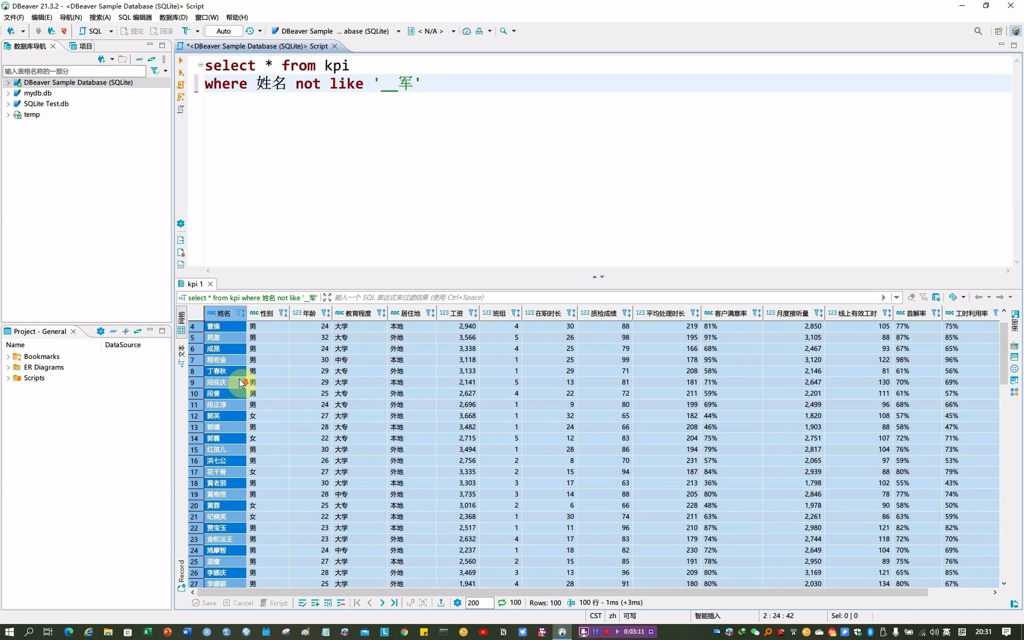
Task: Click the add row icon in results toolbar
Action: (x=315, y=603)
